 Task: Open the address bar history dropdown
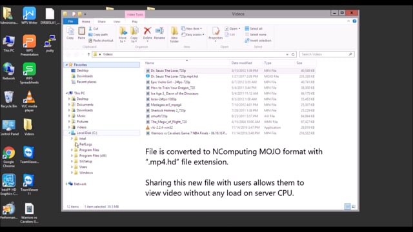click(x=287, y=54)
